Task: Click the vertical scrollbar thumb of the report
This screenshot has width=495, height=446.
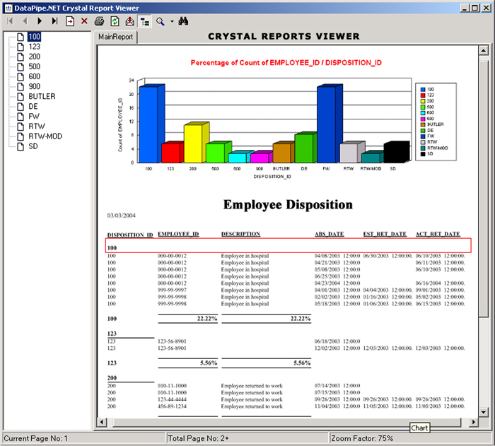Action: coord(484,189)
